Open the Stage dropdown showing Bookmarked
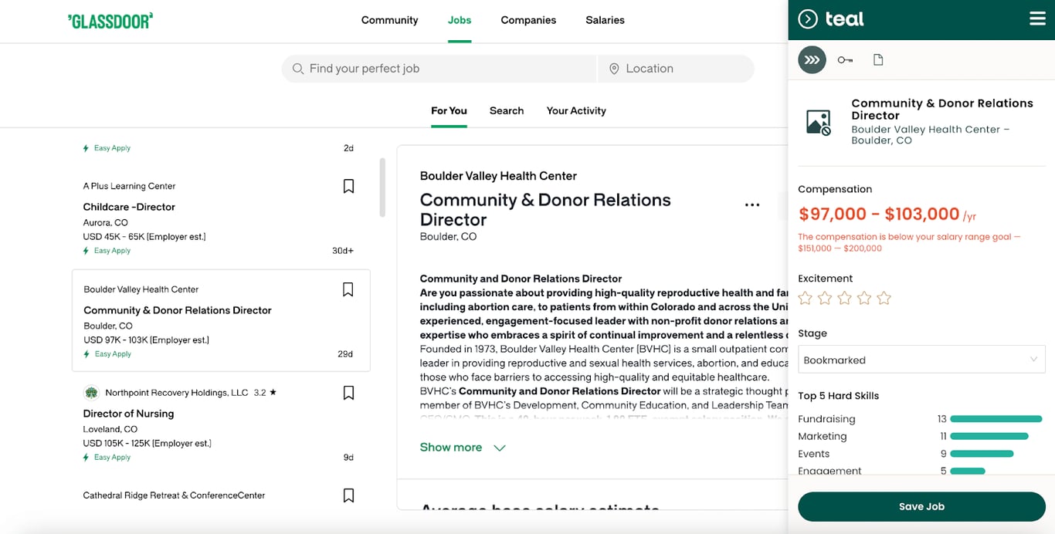 click(921, 360)
